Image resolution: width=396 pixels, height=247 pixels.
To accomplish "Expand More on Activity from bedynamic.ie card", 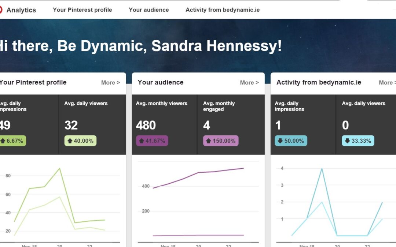I will coord(387,83).
